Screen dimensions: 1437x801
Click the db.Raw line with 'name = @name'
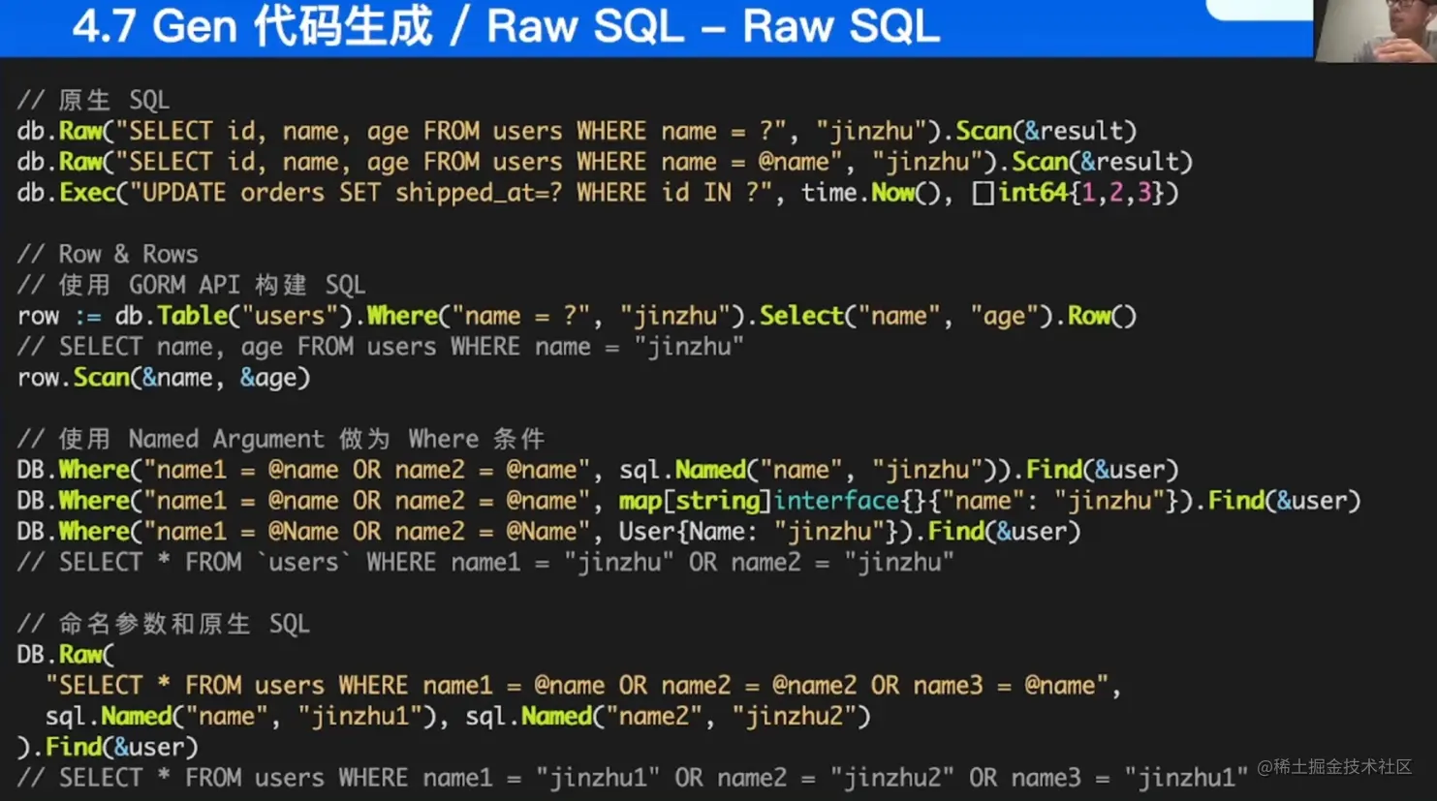(605, 162)
